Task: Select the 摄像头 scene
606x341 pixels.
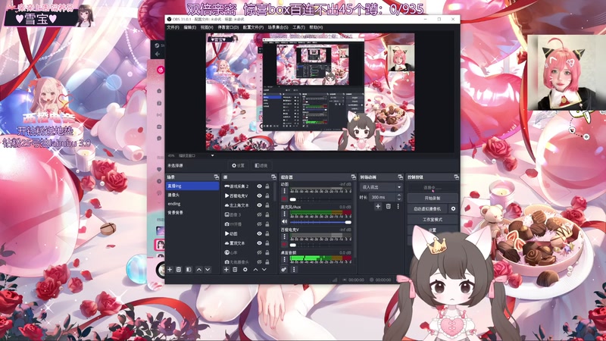Action: [x=192, y=195]
